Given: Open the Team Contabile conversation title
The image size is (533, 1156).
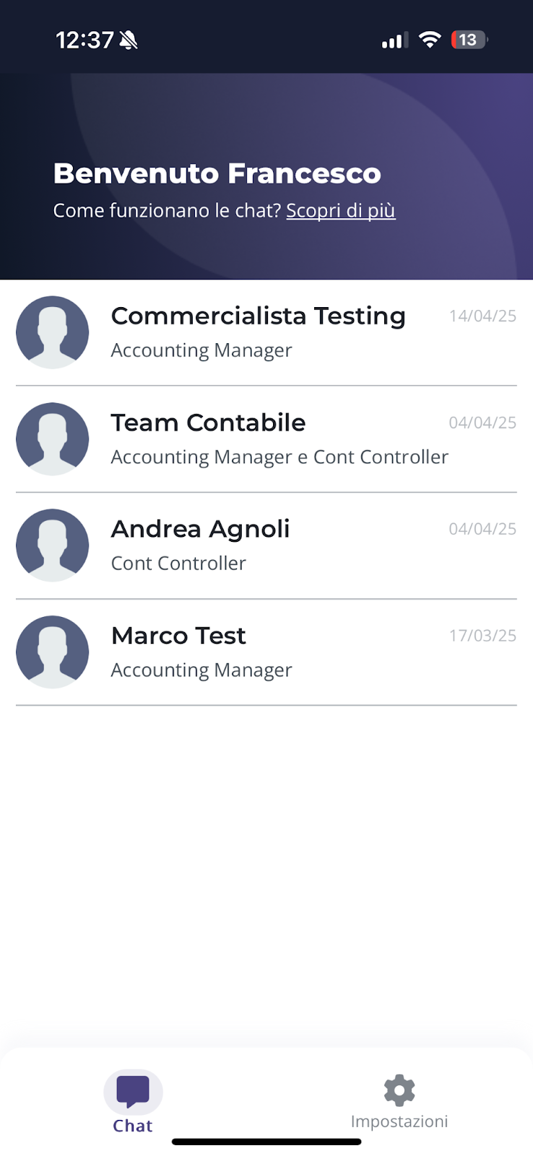Looking at the screenshot, I should 208,423.
